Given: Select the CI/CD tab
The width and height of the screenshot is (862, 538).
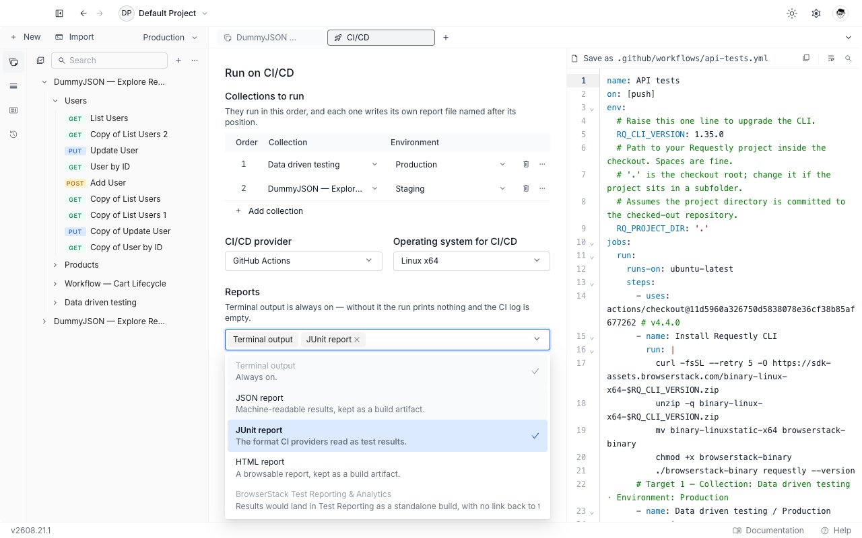Looking at the screenshot, I should click(380, 38).
